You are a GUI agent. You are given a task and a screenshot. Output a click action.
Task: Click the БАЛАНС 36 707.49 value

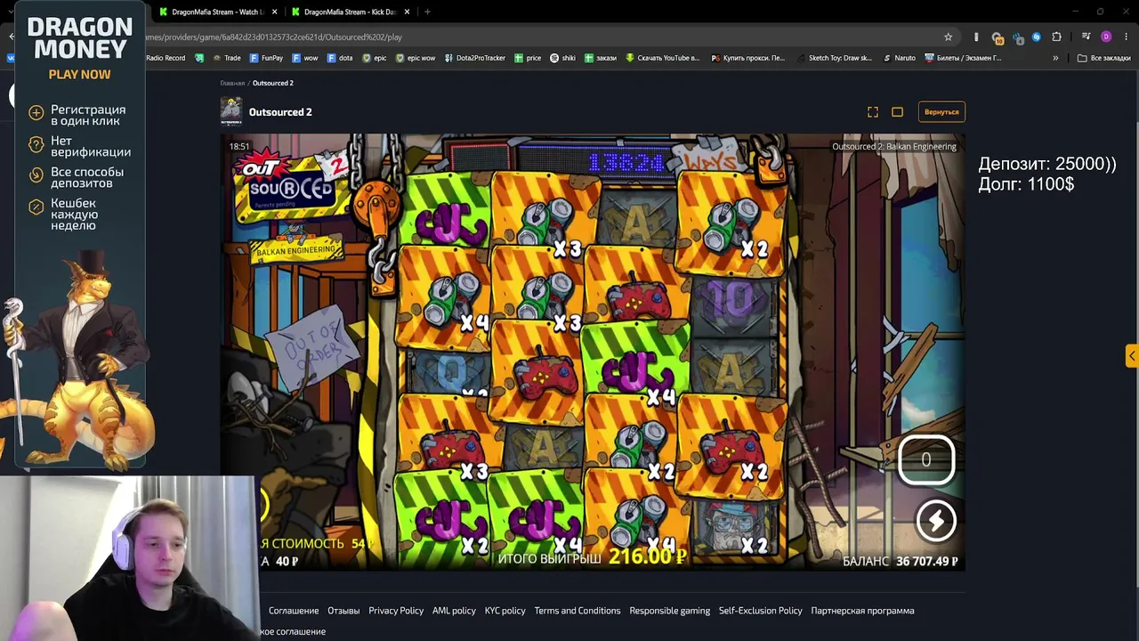(927, 561)
